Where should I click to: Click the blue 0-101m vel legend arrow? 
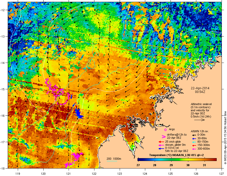[161, 149]
